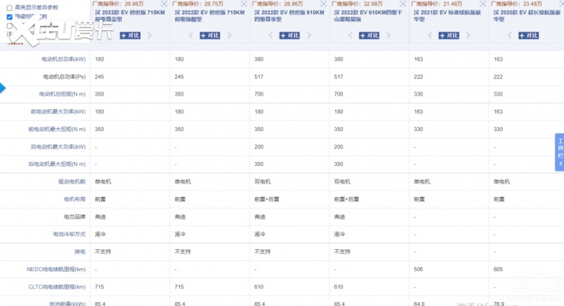The height and width of the screenshot is (306, 564).
Task: Shift 28.75万 model column left with arrow
Action: click(191, 36)
